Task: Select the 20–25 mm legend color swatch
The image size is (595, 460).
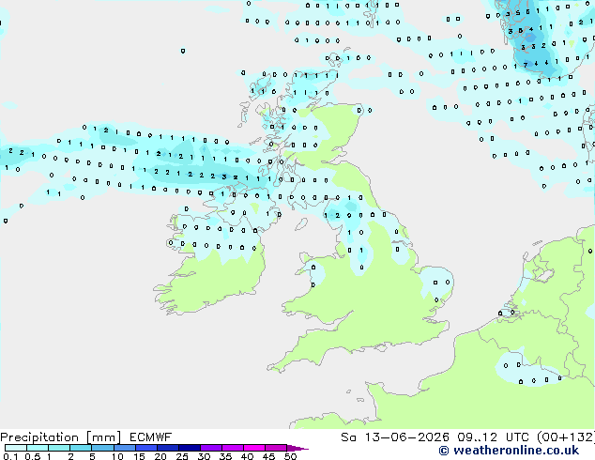Action: (167, 448)
